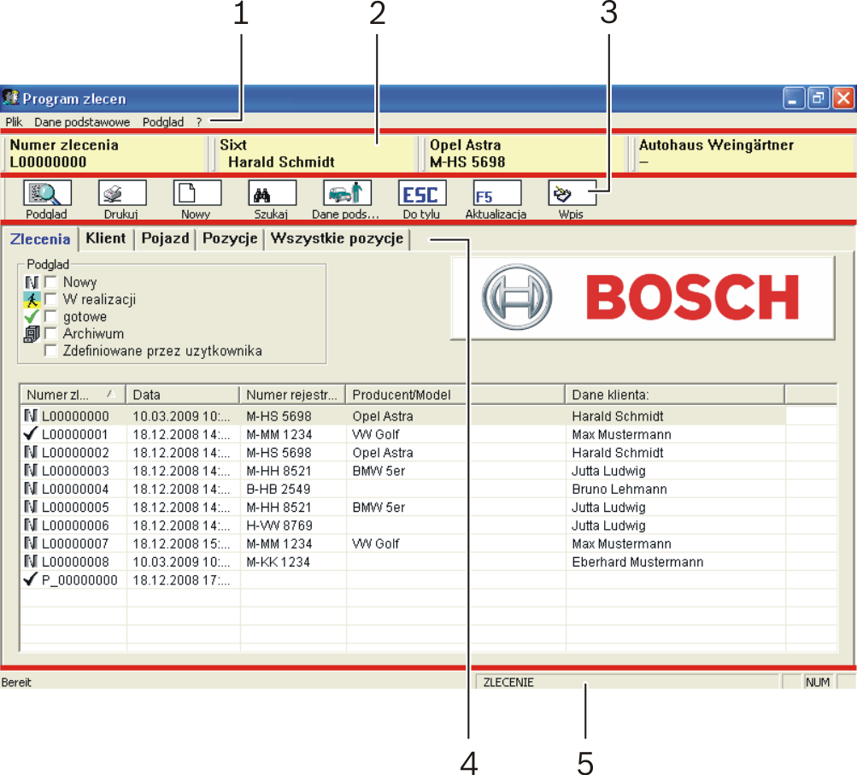Open Dane podstawowe car and person icon
The width and height of the screenshot is (857, 775).
coord(347,193)
